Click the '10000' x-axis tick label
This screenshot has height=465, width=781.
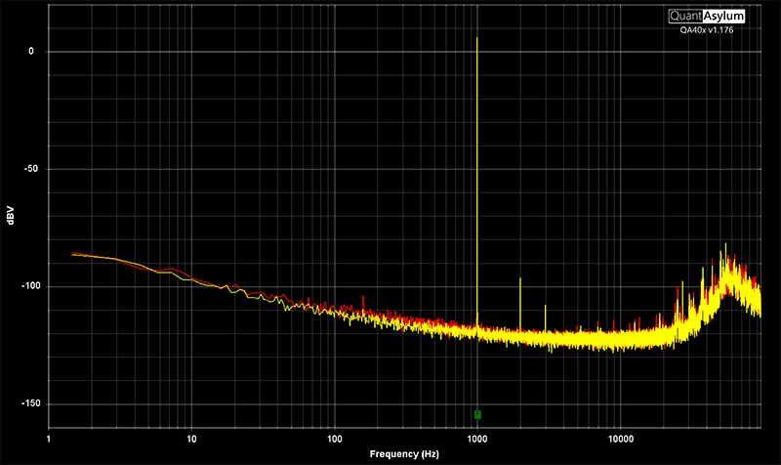click(621, 439)
